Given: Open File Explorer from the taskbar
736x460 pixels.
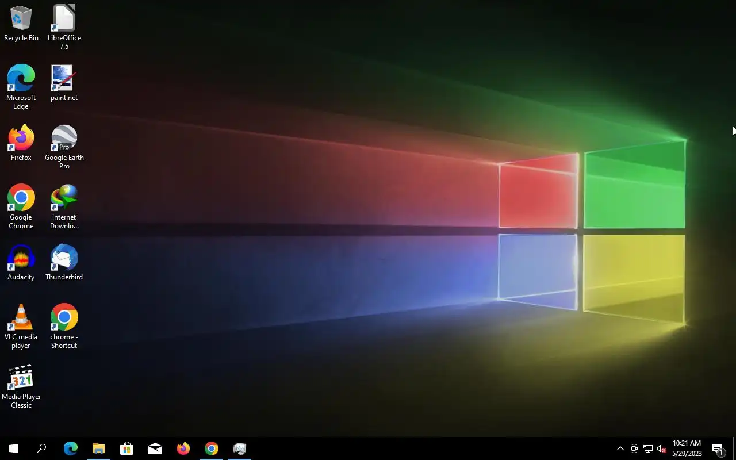Looking at the screenshot, I should point(99,448).
